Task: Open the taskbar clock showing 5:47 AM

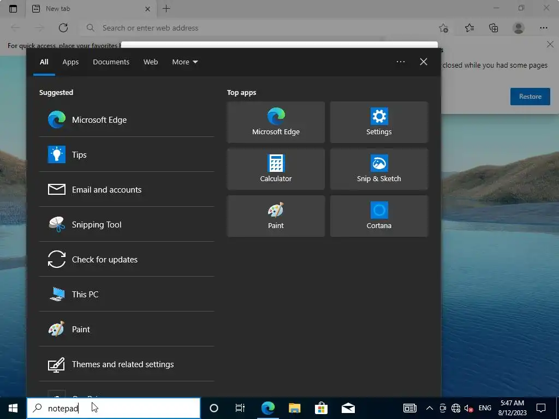Action: point(512,408)
